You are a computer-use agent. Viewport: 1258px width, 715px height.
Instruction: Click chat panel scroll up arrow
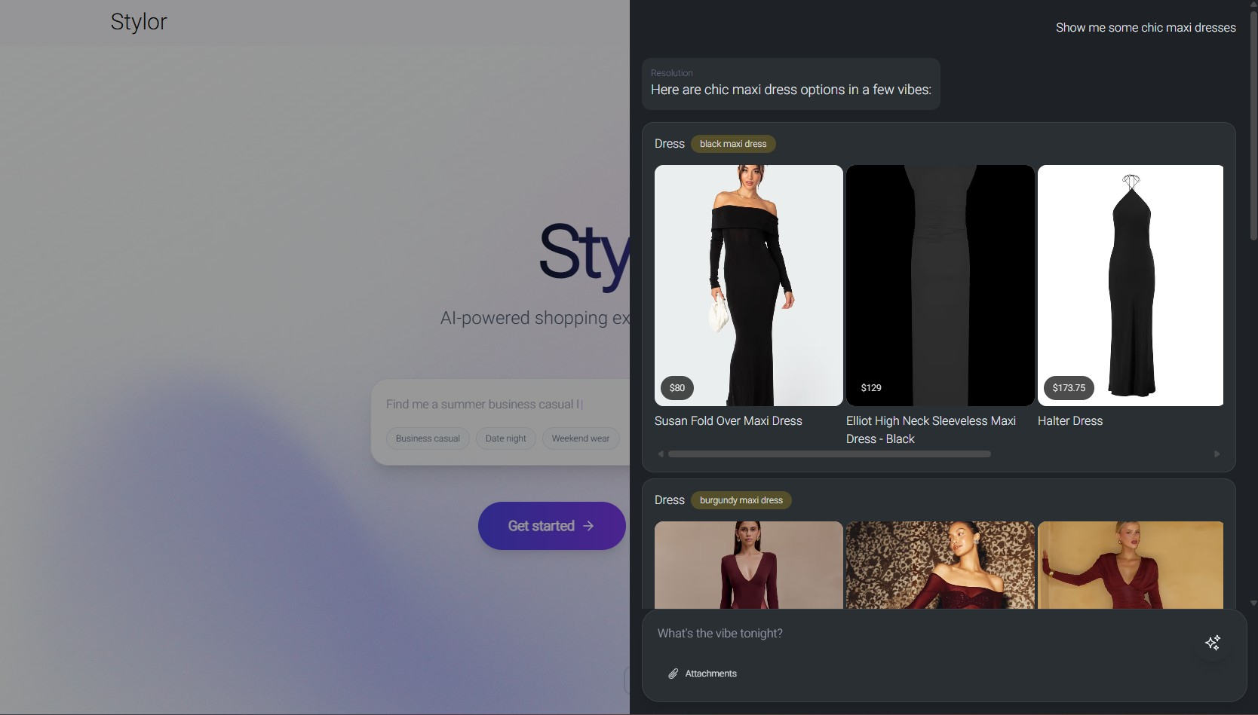(x=1253, y=5)
